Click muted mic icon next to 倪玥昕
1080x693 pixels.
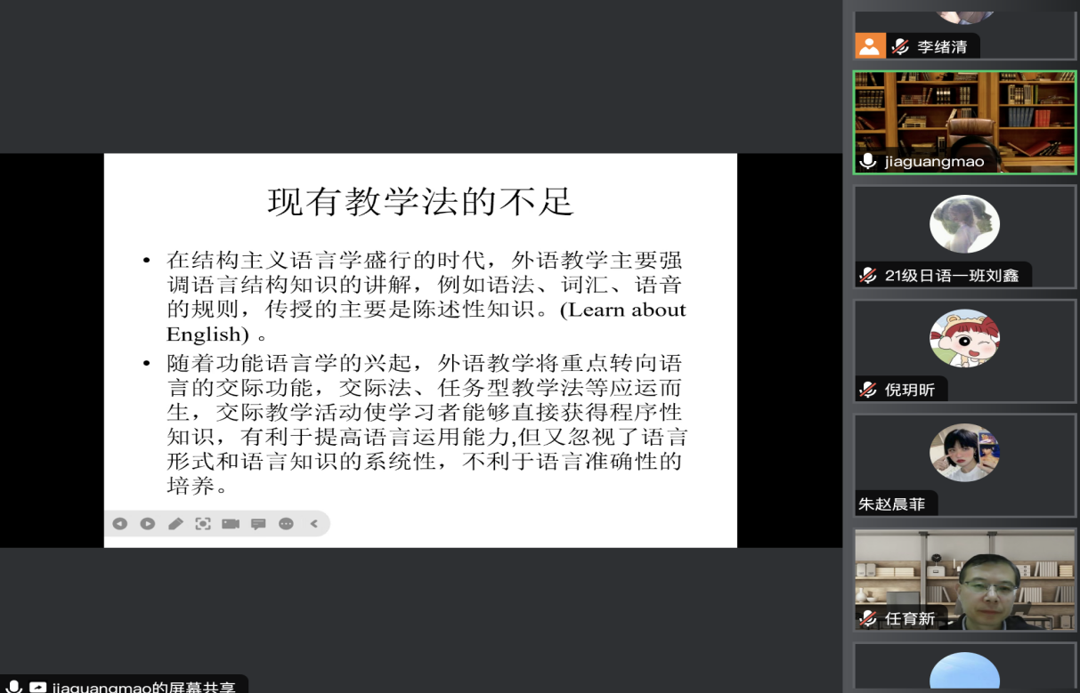[x=868, y=390]
